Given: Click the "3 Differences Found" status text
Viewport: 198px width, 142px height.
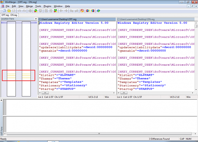Looking at the screenshot, I should pos(159,139).
